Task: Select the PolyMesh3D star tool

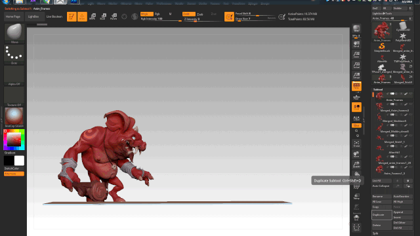Action: tap(403, 37)
